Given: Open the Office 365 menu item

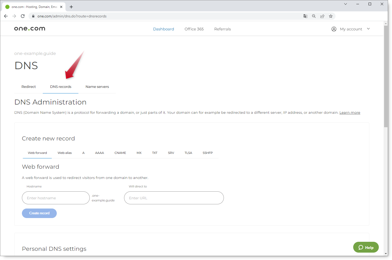Looking at the screenshot, I should [194, 29].
